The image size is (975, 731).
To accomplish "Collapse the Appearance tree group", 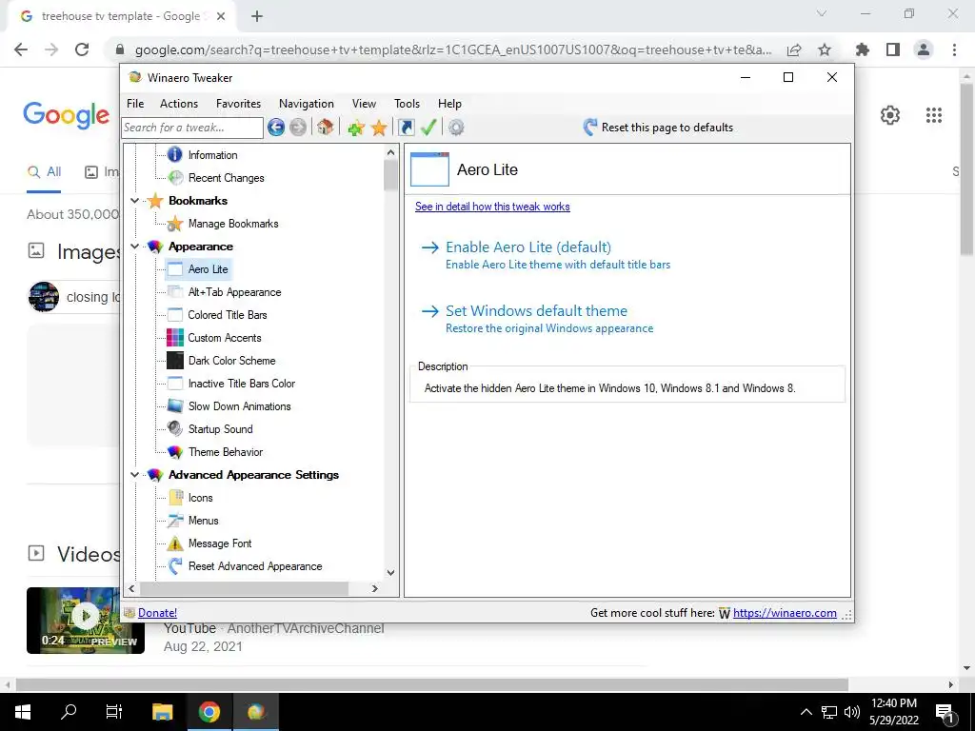I will (x=134, y=247).
